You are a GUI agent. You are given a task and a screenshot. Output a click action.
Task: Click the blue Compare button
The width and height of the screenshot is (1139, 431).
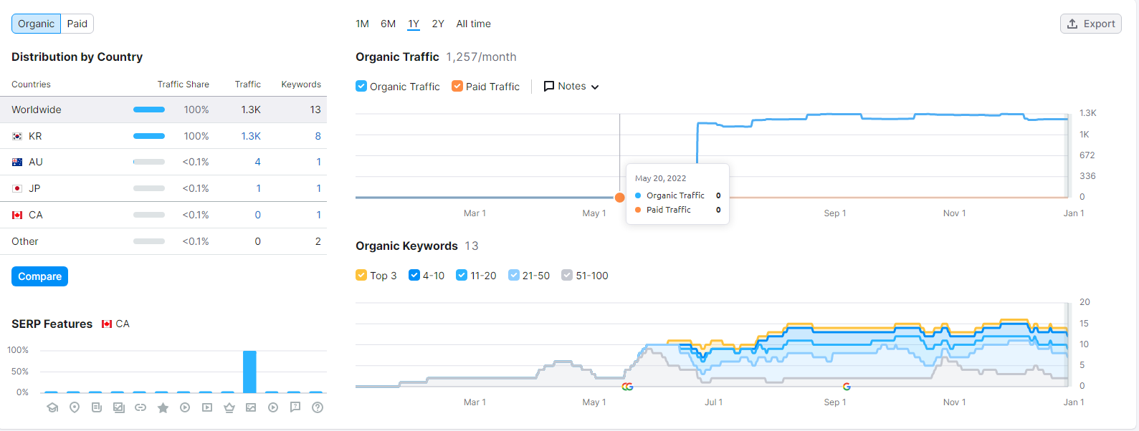click(x=39, y=276)
